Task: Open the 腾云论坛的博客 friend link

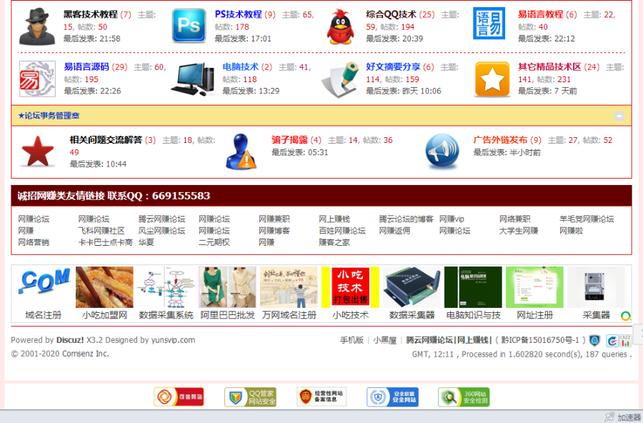Action: [x=406, y=219]
